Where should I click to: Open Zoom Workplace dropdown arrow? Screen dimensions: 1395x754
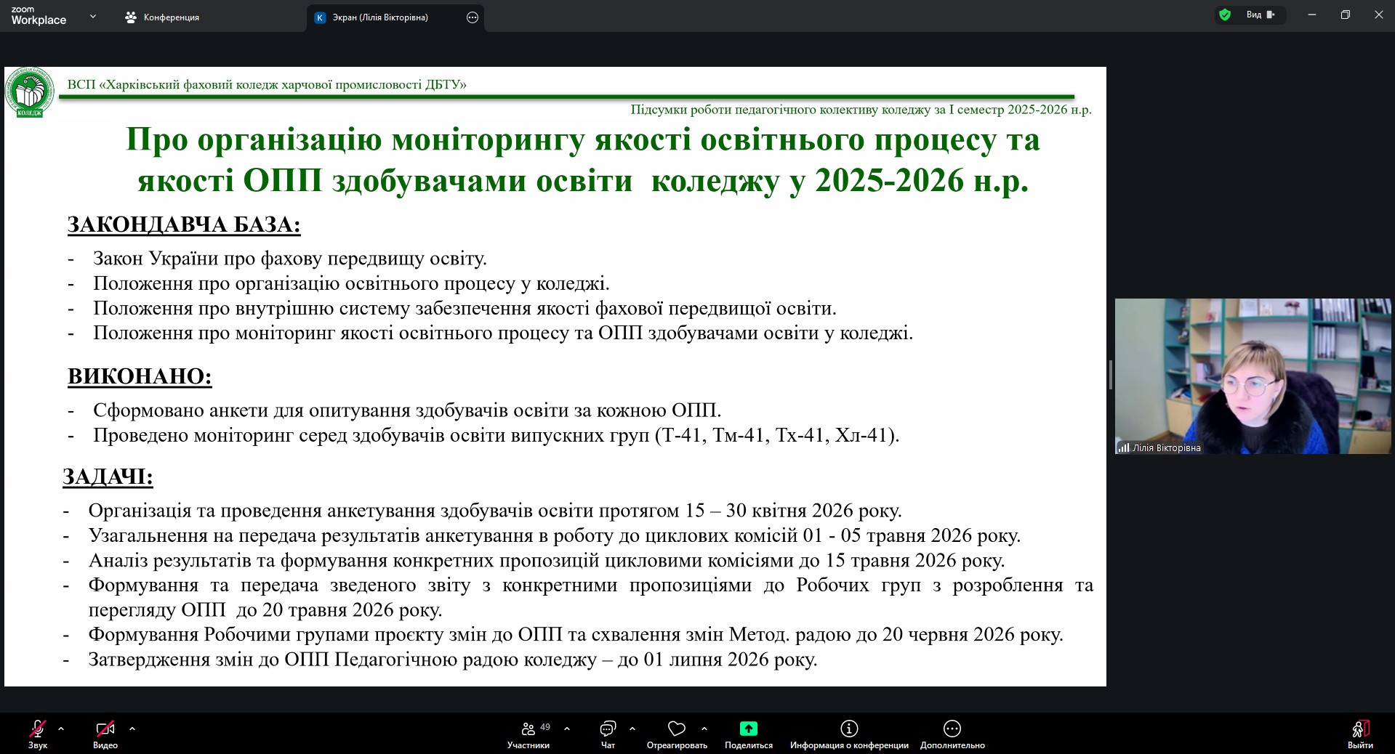[x=93, y=16]
